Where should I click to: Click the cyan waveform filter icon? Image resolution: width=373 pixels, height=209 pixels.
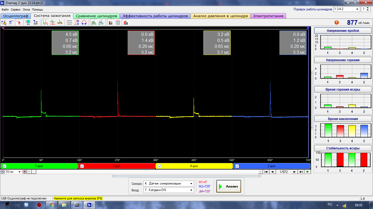pos(28,23)
